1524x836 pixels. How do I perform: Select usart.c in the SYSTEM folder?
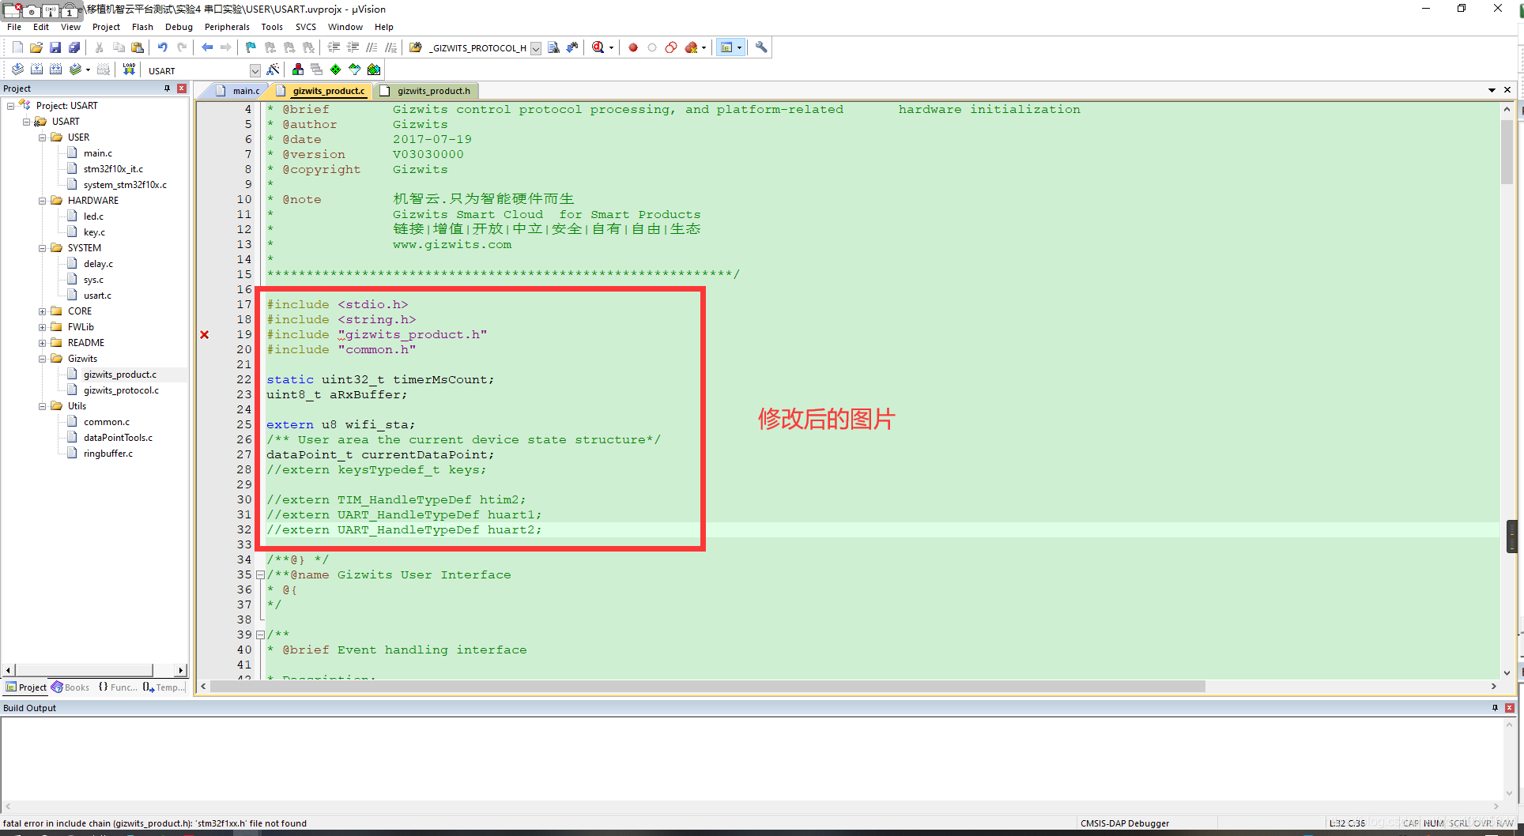tap(97, 296)
